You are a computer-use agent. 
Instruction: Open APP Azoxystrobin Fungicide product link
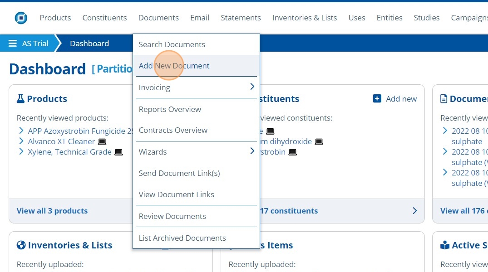80,131
